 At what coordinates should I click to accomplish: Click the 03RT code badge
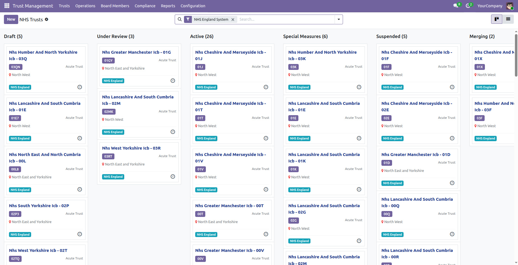coord(108,157)
